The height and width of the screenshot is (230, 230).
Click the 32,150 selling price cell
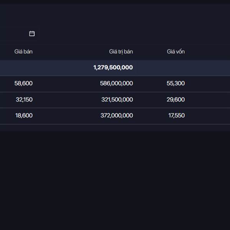tap(24, 99)
